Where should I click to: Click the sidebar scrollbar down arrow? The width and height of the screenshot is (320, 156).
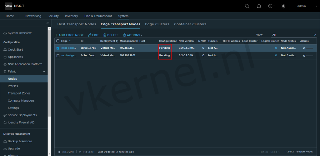pyautogui.click(x=49, y=154)
